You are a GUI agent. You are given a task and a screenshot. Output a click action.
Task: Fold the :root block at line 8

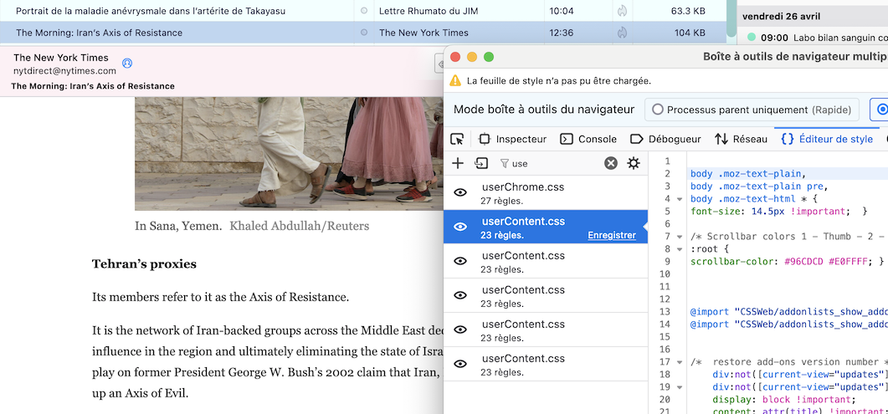pos(680,249)
